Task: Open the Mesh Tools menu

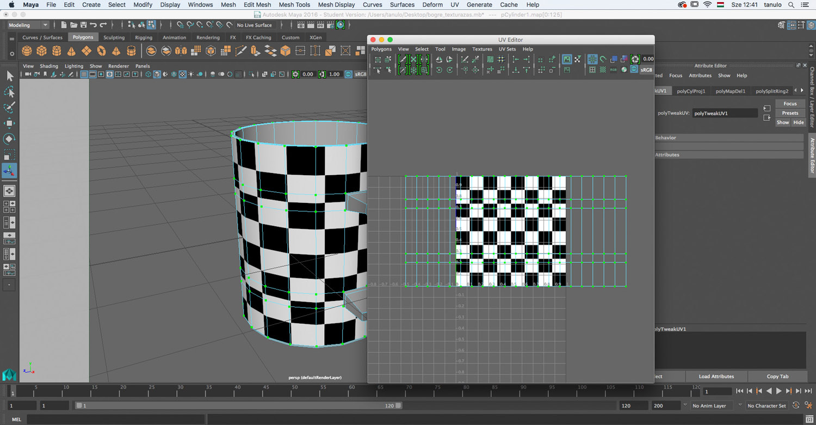Action: coord(294,4)
